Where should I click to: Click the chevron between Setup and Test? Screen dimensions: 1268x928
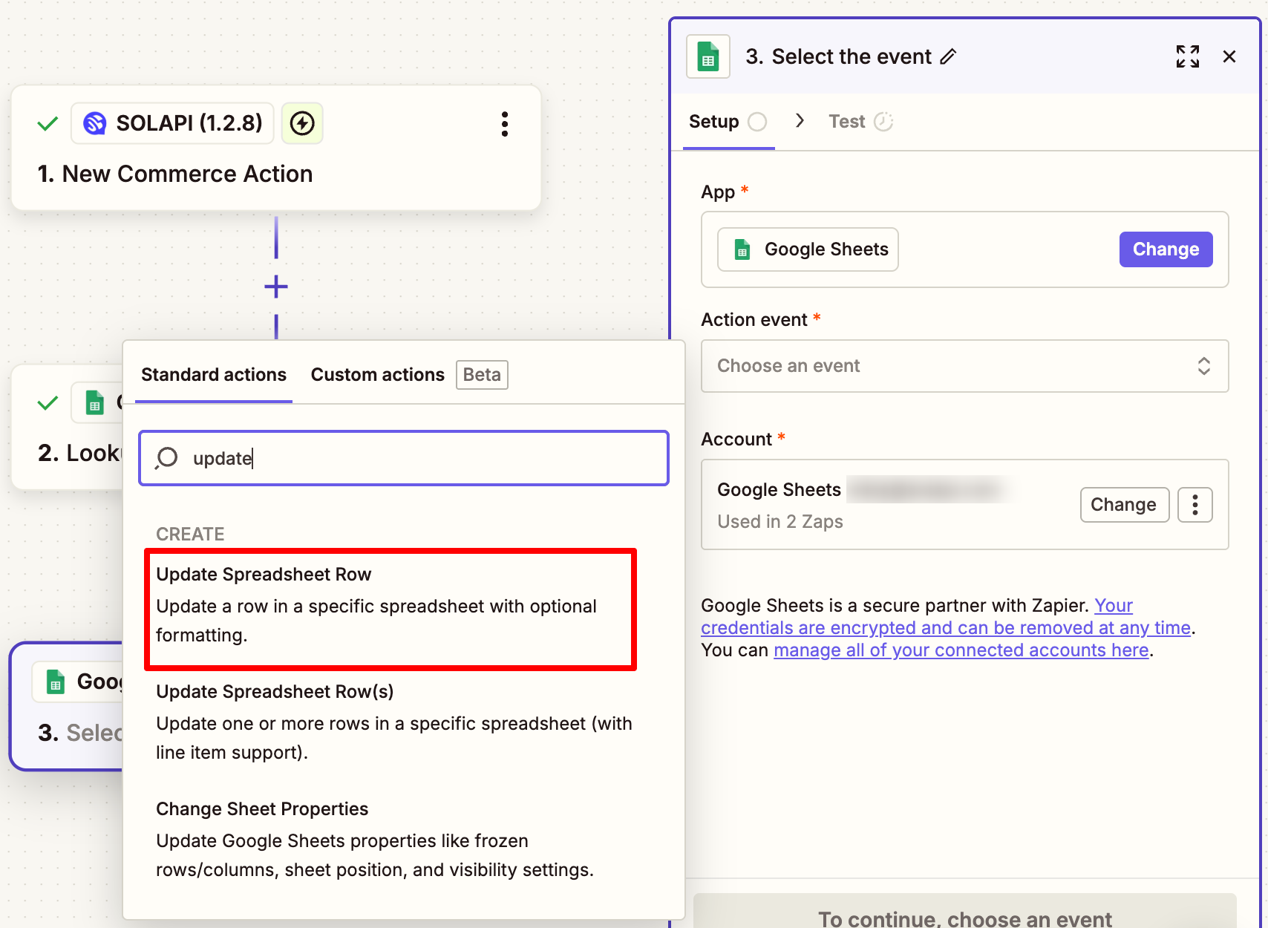coord(800,121)
